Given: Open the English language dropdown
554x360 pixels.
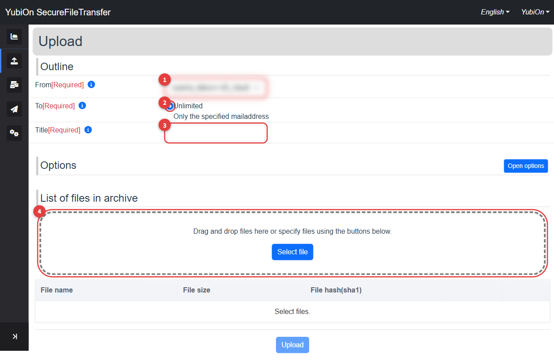Looking at the screenshot, I should [495, 12].
